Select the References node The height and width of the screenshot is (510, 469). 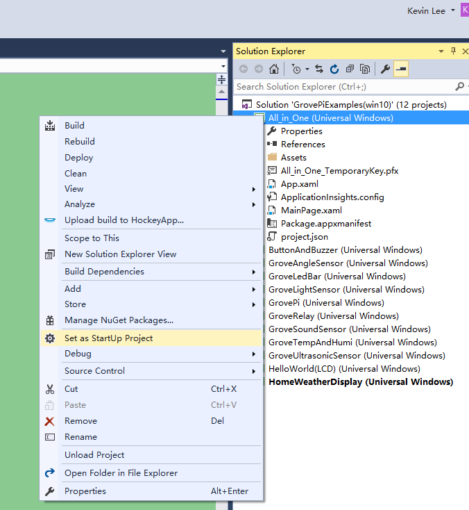[303, 145]
